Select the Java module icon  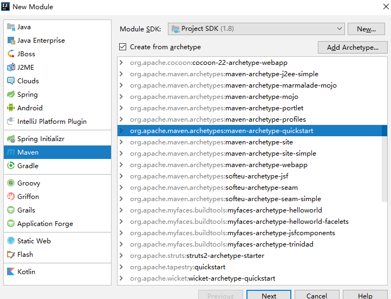tap(11, 26)
